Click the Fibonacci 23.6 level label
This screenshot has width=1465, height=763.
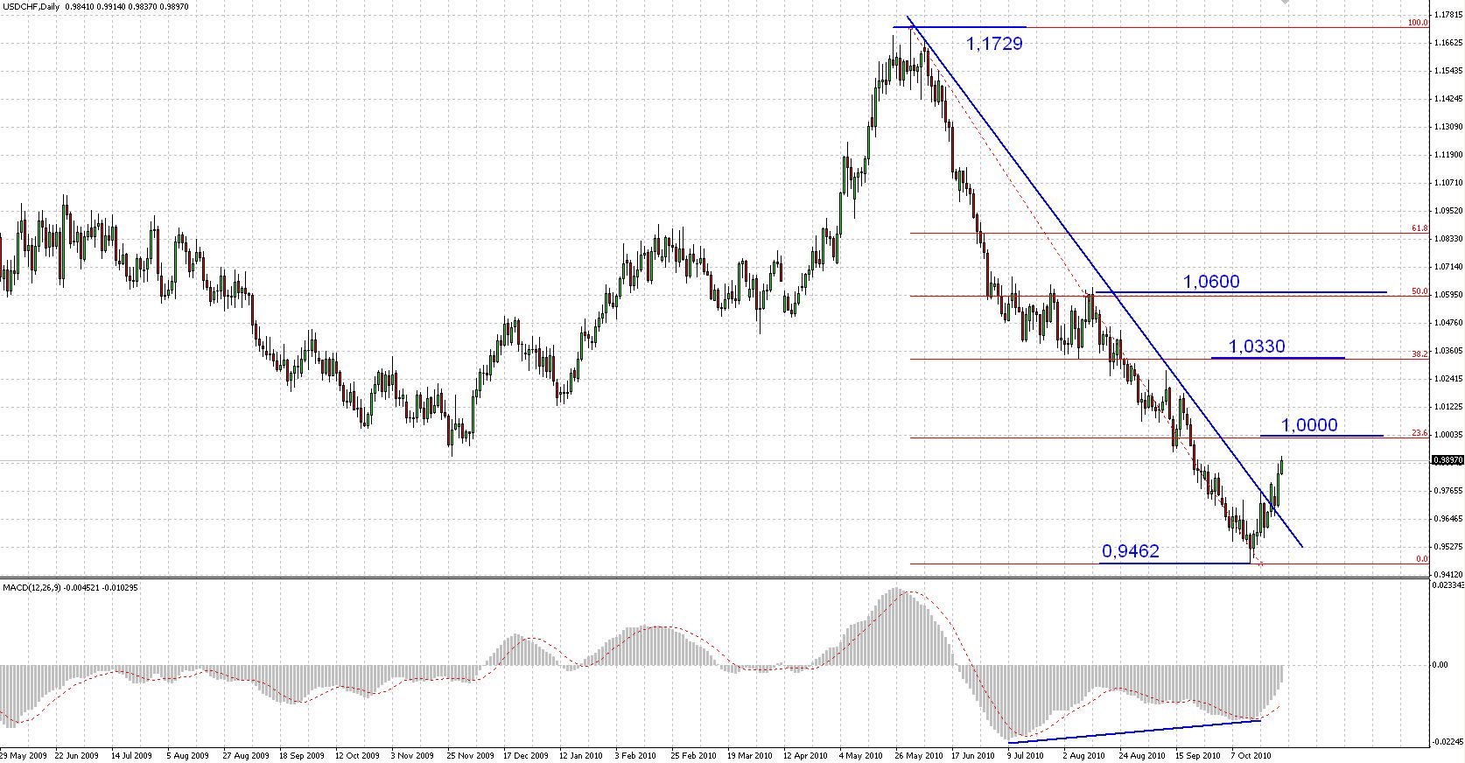1419,432
